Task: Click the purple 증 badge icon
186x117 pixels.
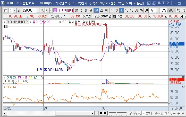Action: point(55,10)
